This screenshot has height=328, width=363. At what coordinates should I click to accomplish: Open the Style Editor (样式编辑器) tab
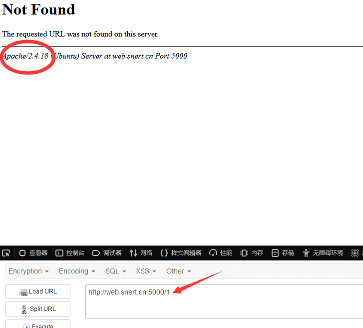coord(181,253)
